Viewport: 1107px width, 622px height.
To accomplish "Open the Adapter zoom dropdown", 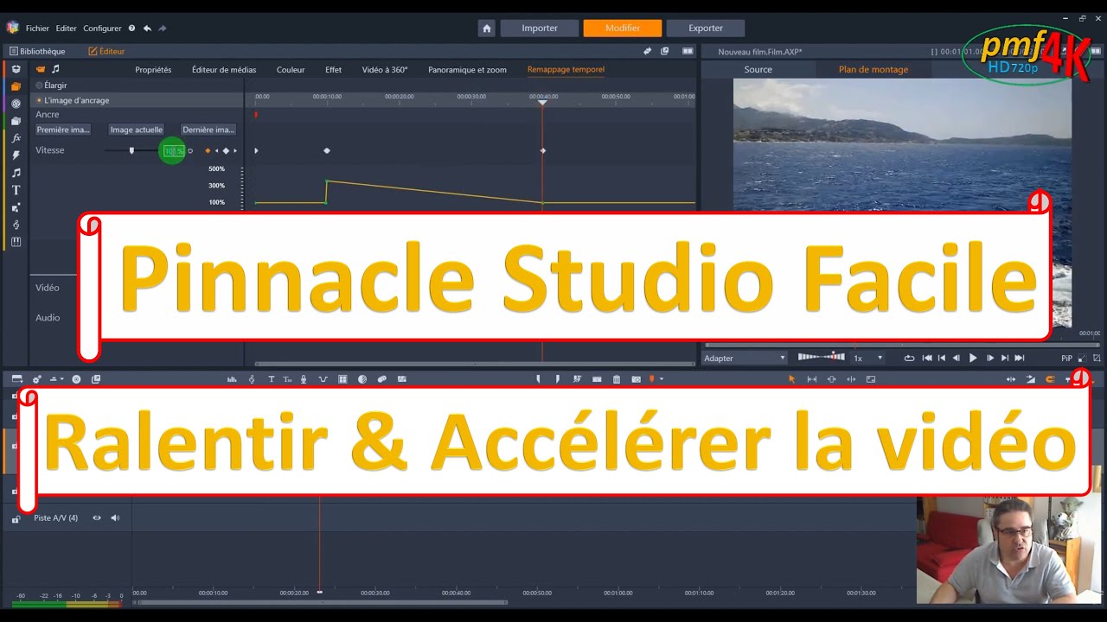I will [745, 358].
